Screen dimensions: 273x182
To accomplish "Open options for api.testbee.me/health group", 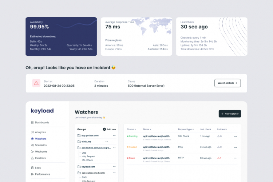I will pyautogui.click(x=114, y=173).
